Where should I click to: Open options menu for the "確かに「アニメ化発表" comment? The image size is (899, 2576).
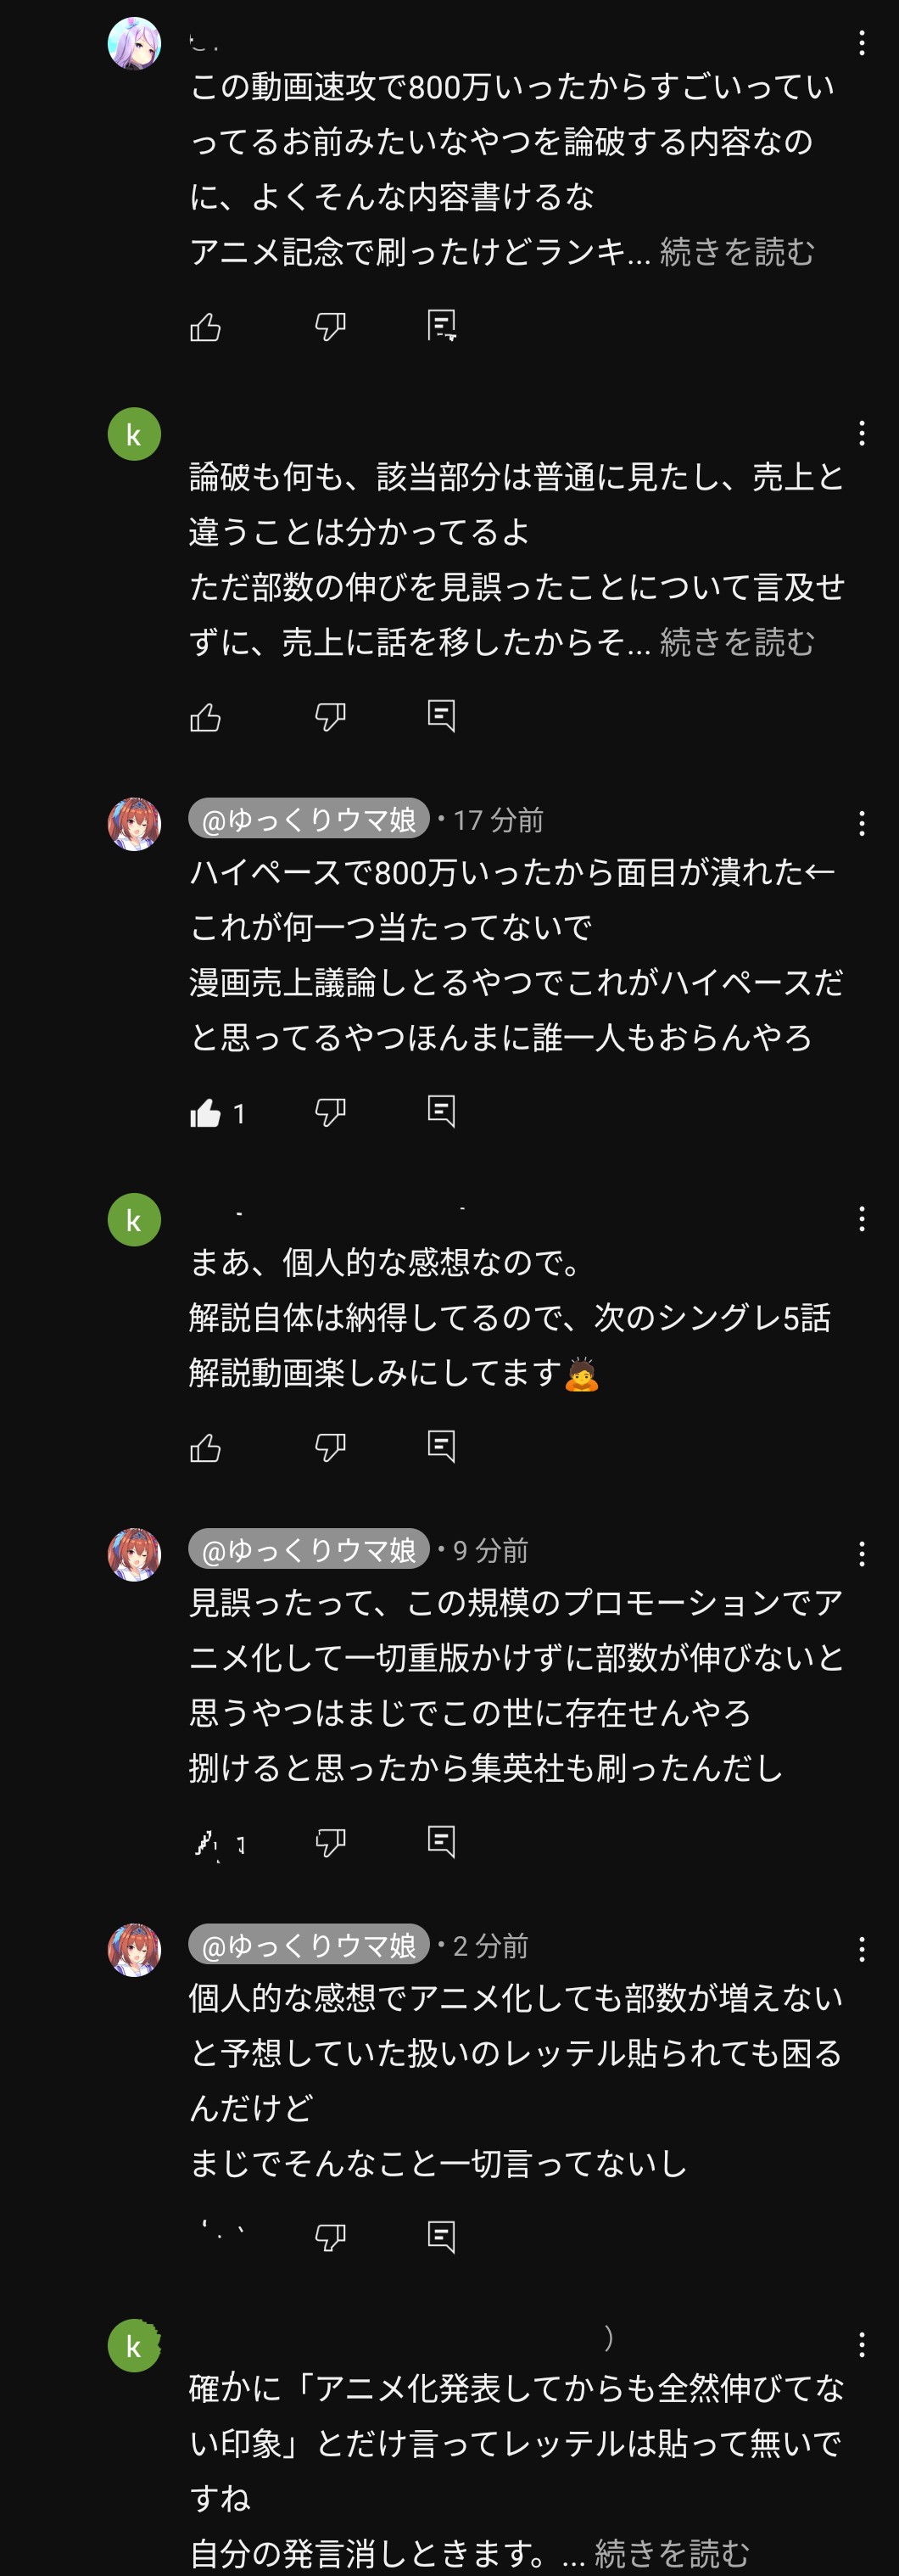coord(861,2344)
